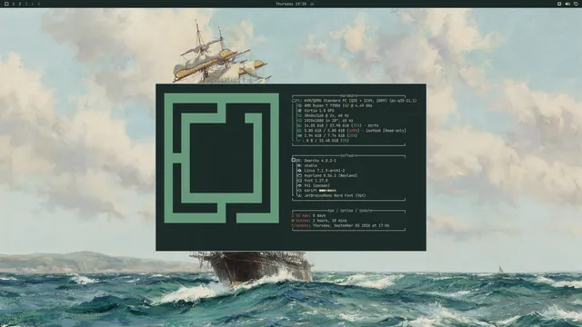Switch to workspace 5 in the top bar

click(38, 4)
